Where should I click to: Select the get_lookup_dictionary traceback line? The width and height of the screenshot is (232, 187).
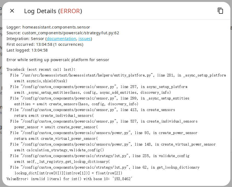[x=104, y=167]
